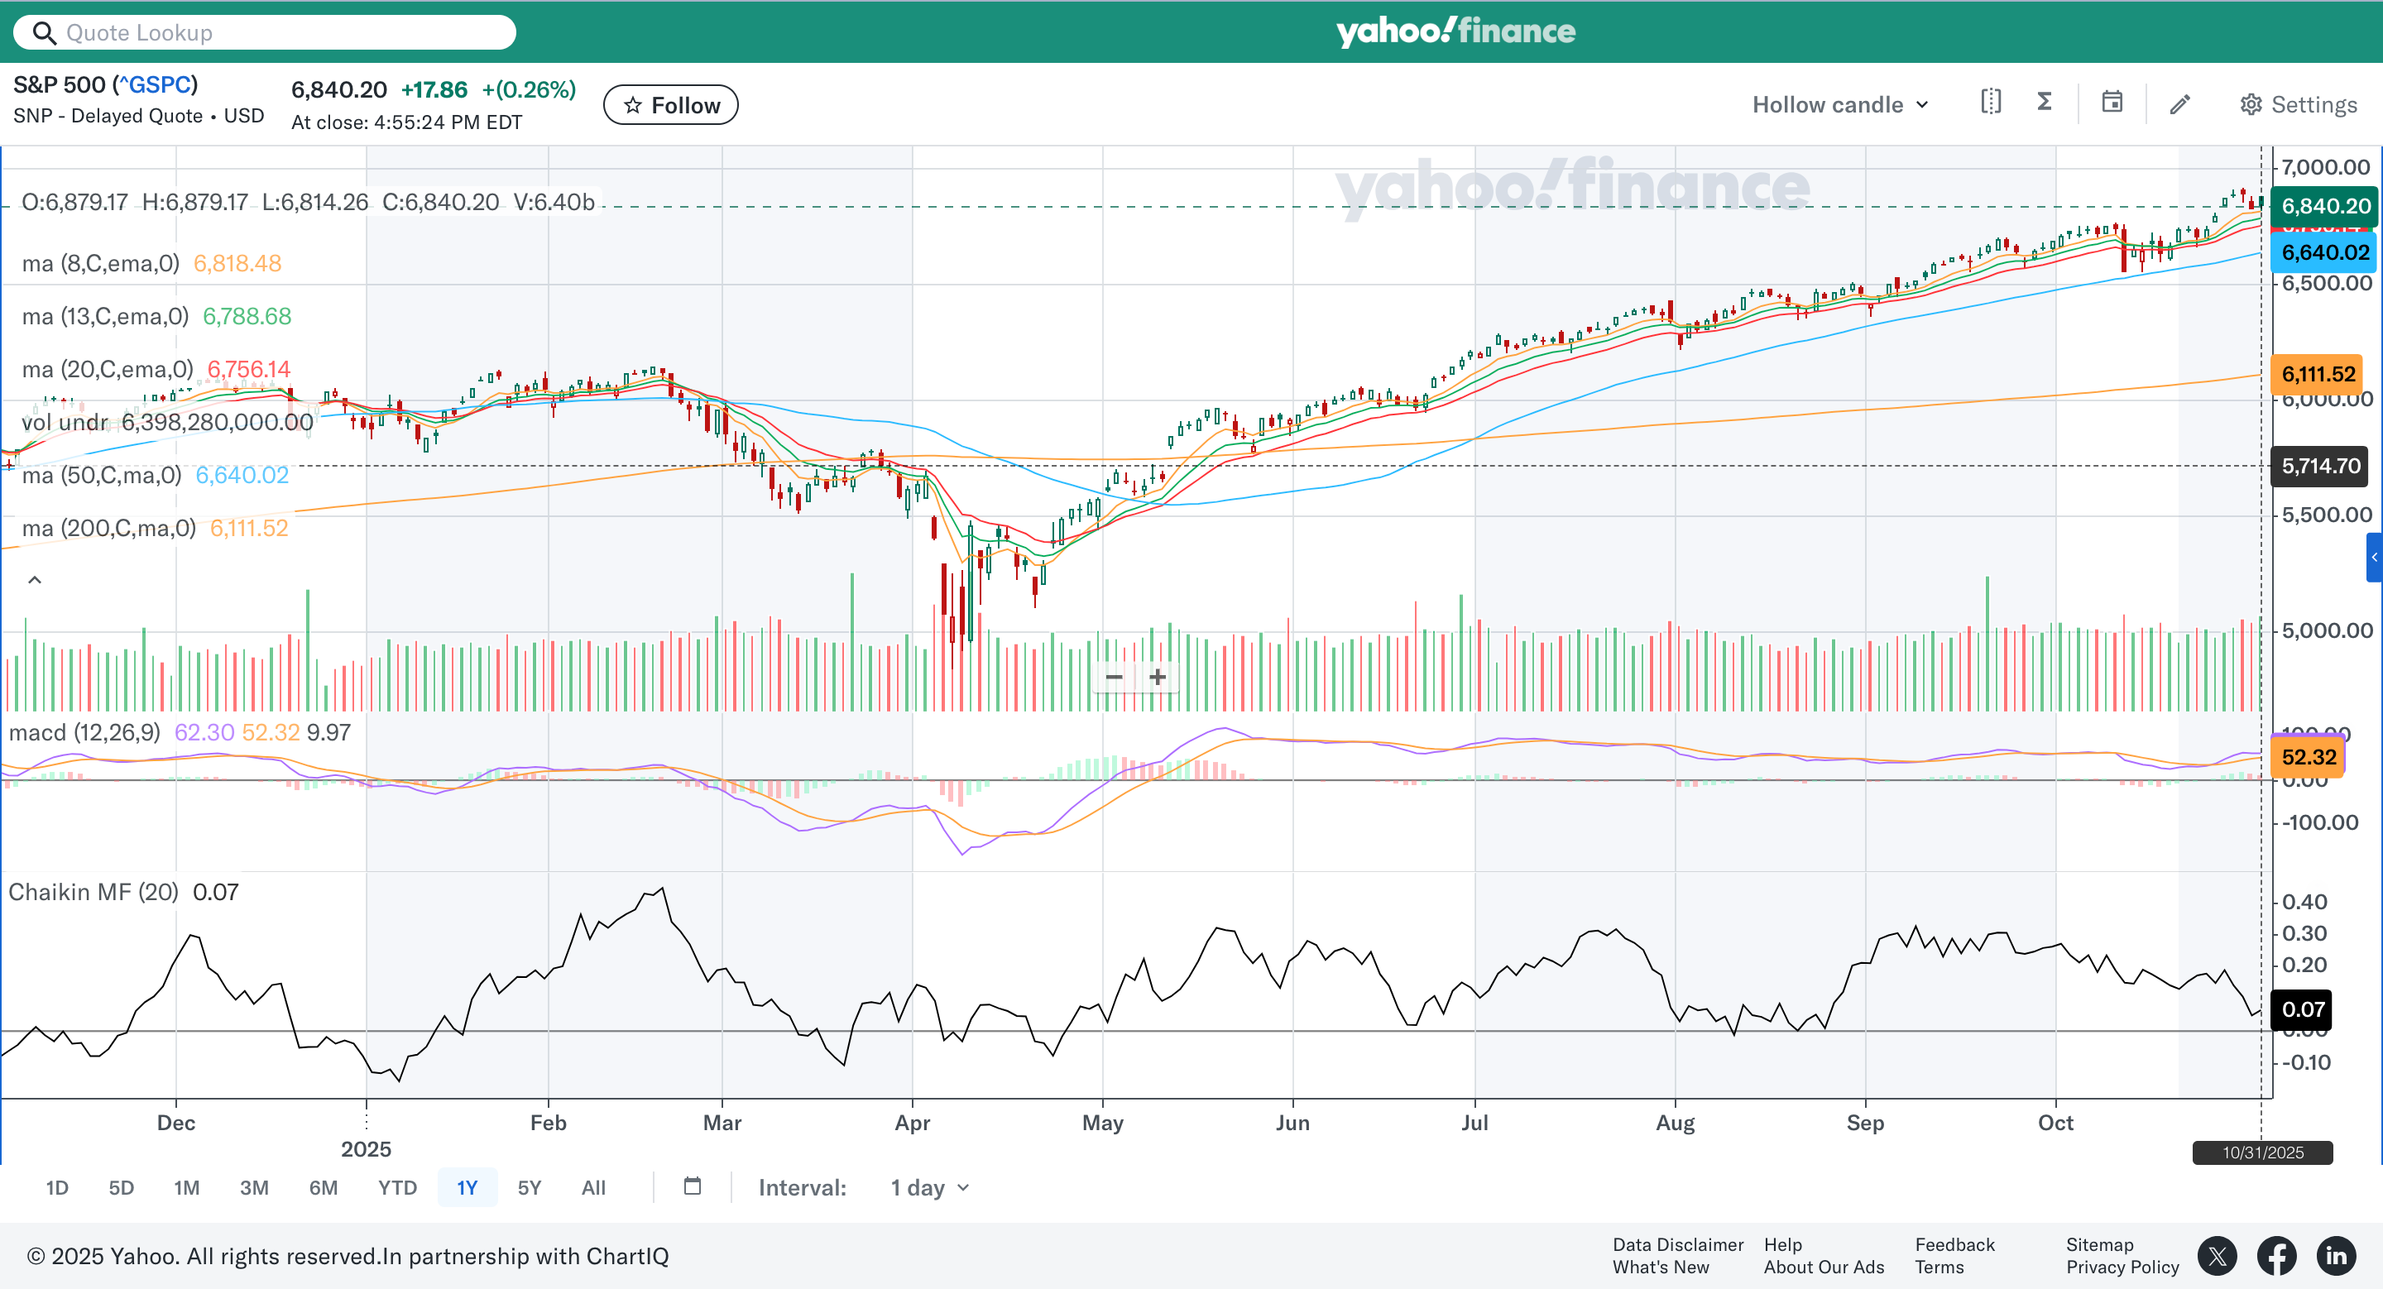The image size is (2383, 1289).
Task: Select the 5Y time range
Action: tap(528, 1187)
